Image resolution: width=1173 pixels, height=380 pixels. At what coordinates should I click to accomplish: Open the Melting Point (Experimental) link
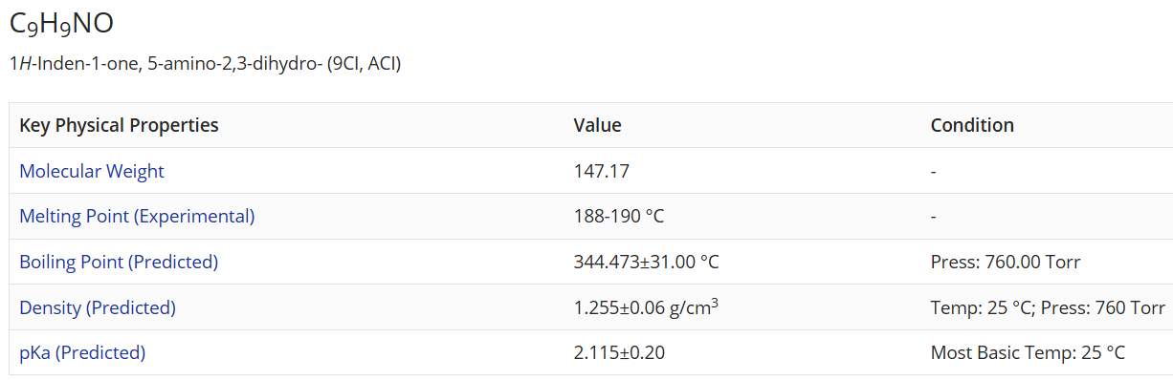(x=137, y=217)
